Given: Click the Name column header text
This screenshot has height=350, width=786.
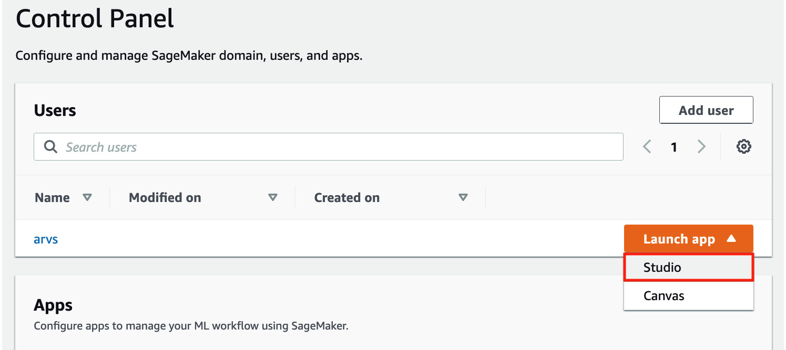Looking at the screenshot, I should click(52, 197).
